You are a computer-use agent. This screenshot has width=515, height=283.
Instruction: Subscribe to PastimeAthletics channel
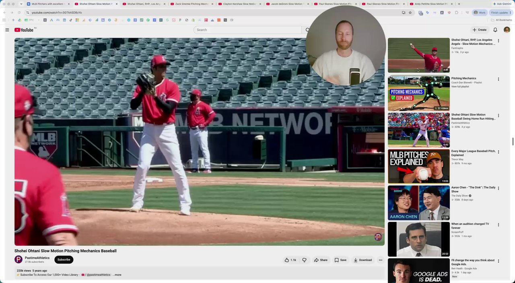[x=64, y=260]
